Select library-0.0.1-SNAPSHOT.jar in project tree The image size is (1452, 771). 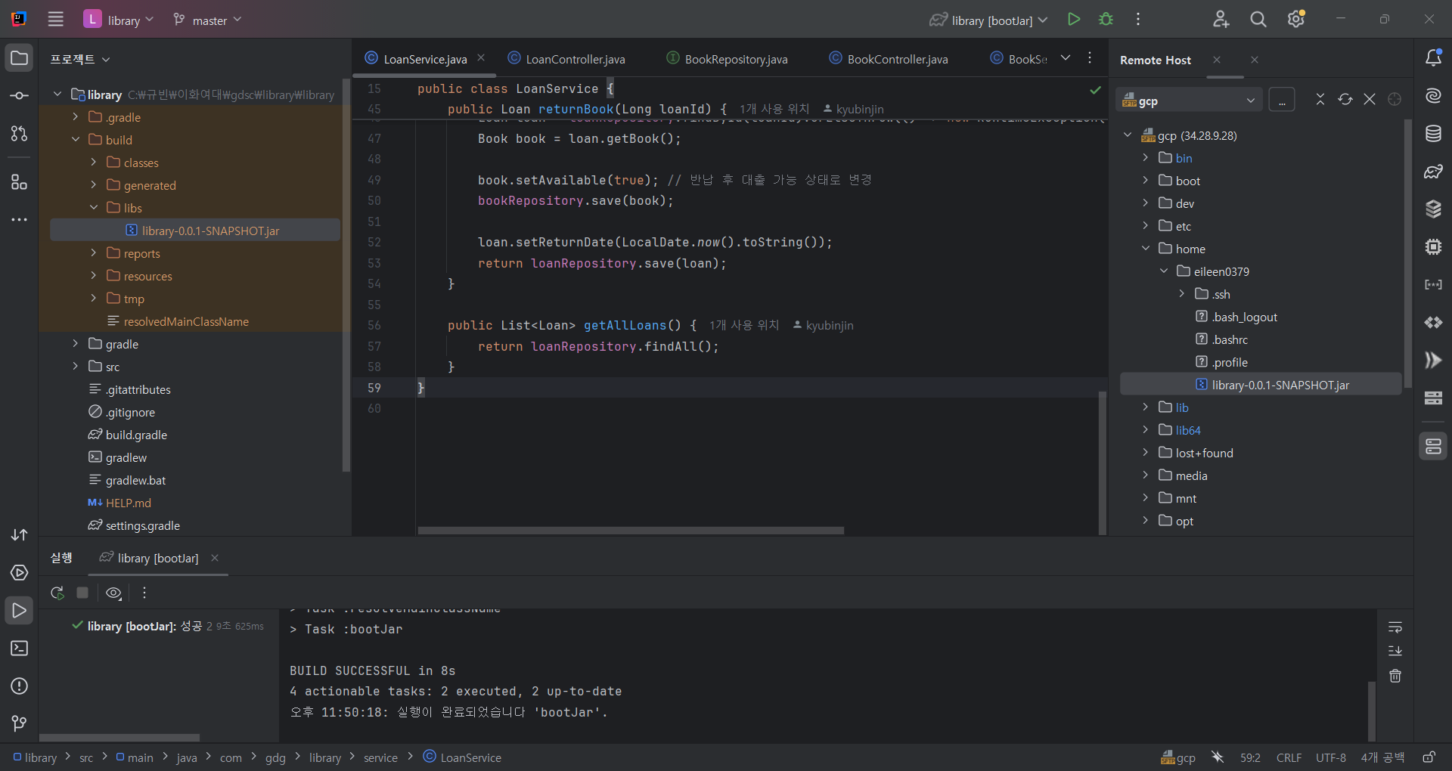click(195, 231)
